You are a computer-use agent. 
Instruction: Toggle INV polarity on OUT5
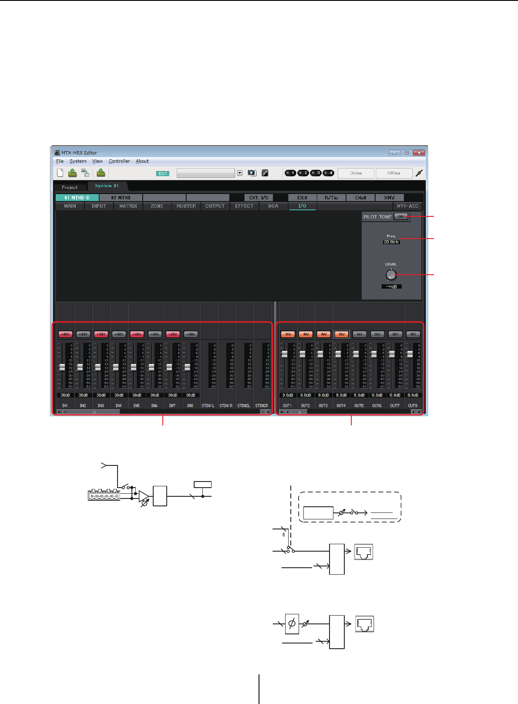(x=360, y=334)
